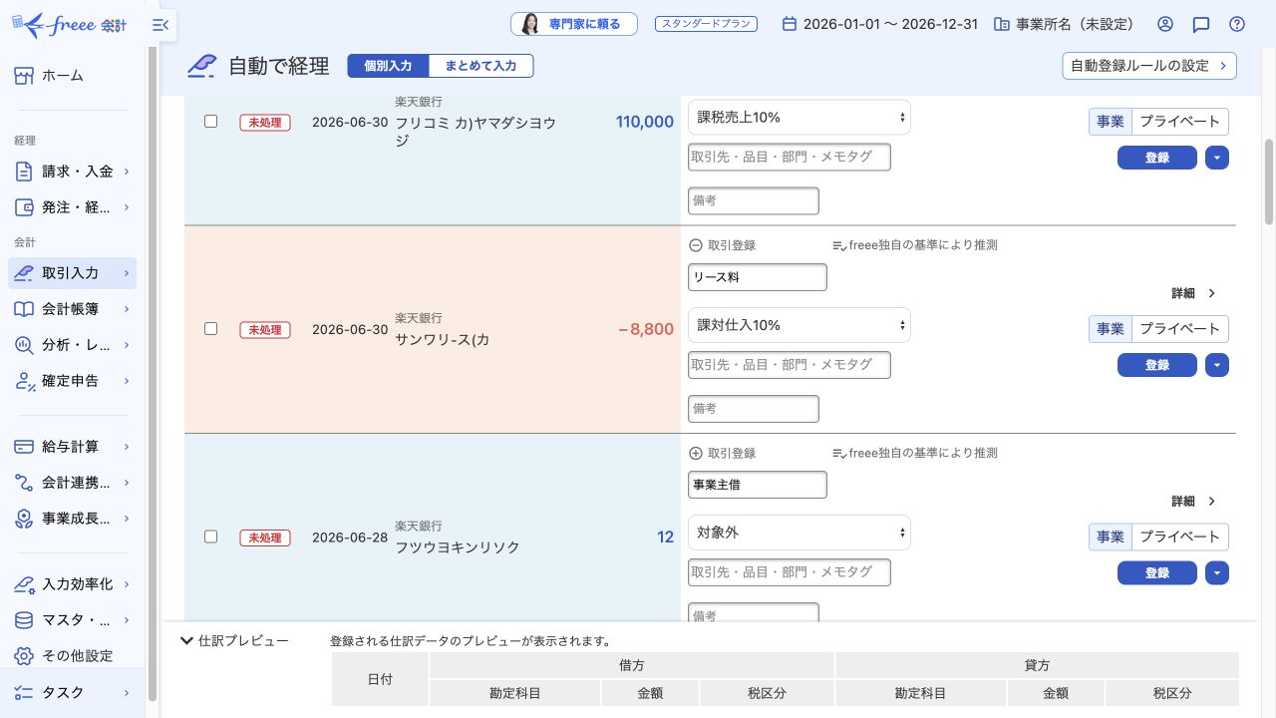Viewport: 1276px width, 718px height.
Task: Switch to the まとめて入力 tab
Action: [480, 66]
